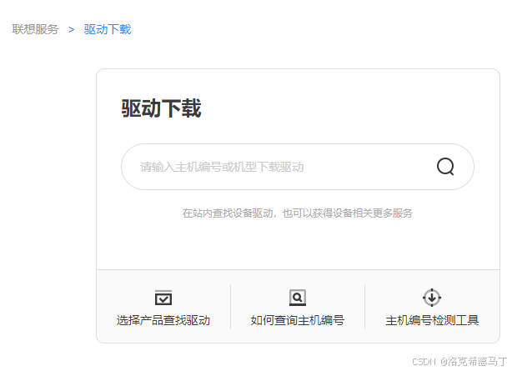
Task: Click the download target icon above 主机编号检测工具
Action: click(432, 298)
